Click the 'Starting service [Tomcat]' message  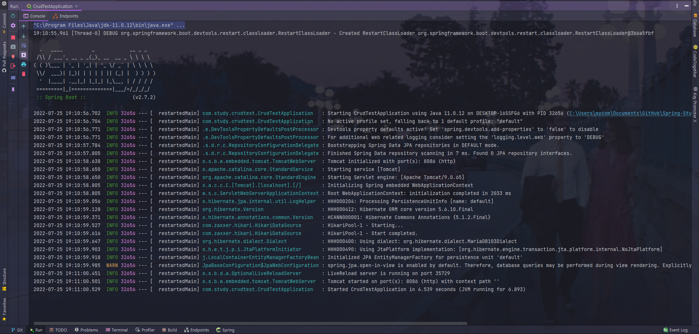pyautogui.click(x=364, y=170)
